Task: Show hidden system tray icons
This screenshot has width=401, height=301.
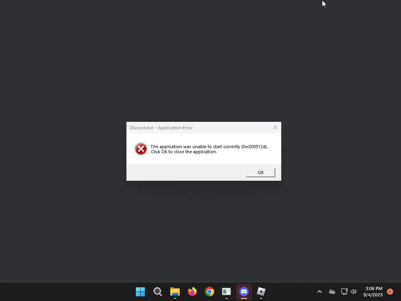Action: point(320,292)
